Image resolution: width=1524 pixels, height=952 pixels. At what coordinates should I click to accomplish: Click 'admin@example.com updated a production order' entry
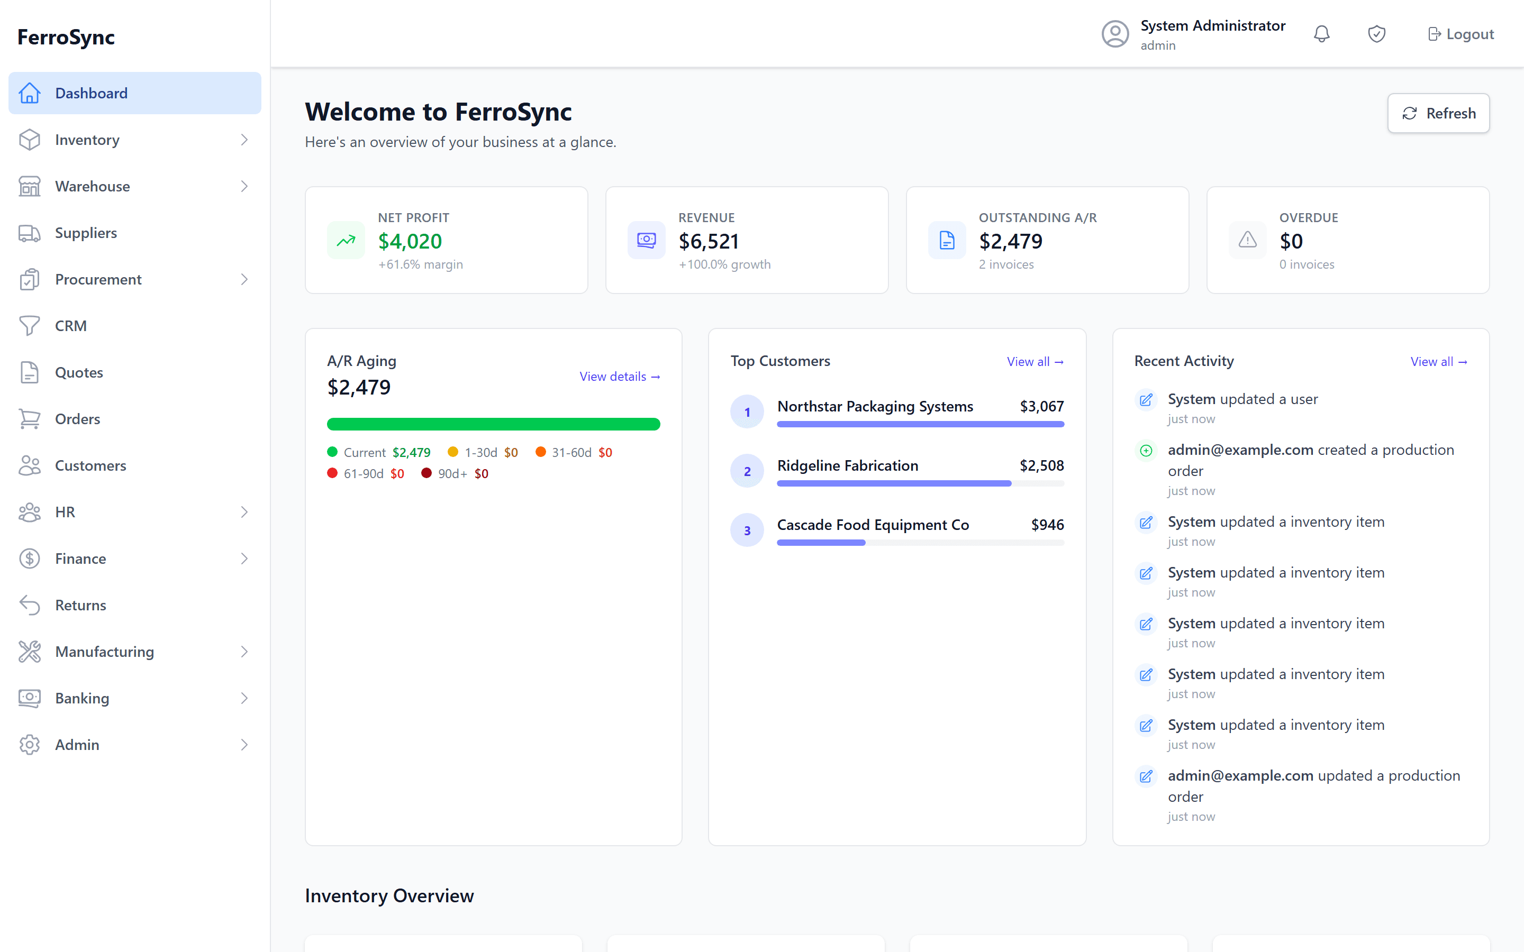tap(1301, 796)
